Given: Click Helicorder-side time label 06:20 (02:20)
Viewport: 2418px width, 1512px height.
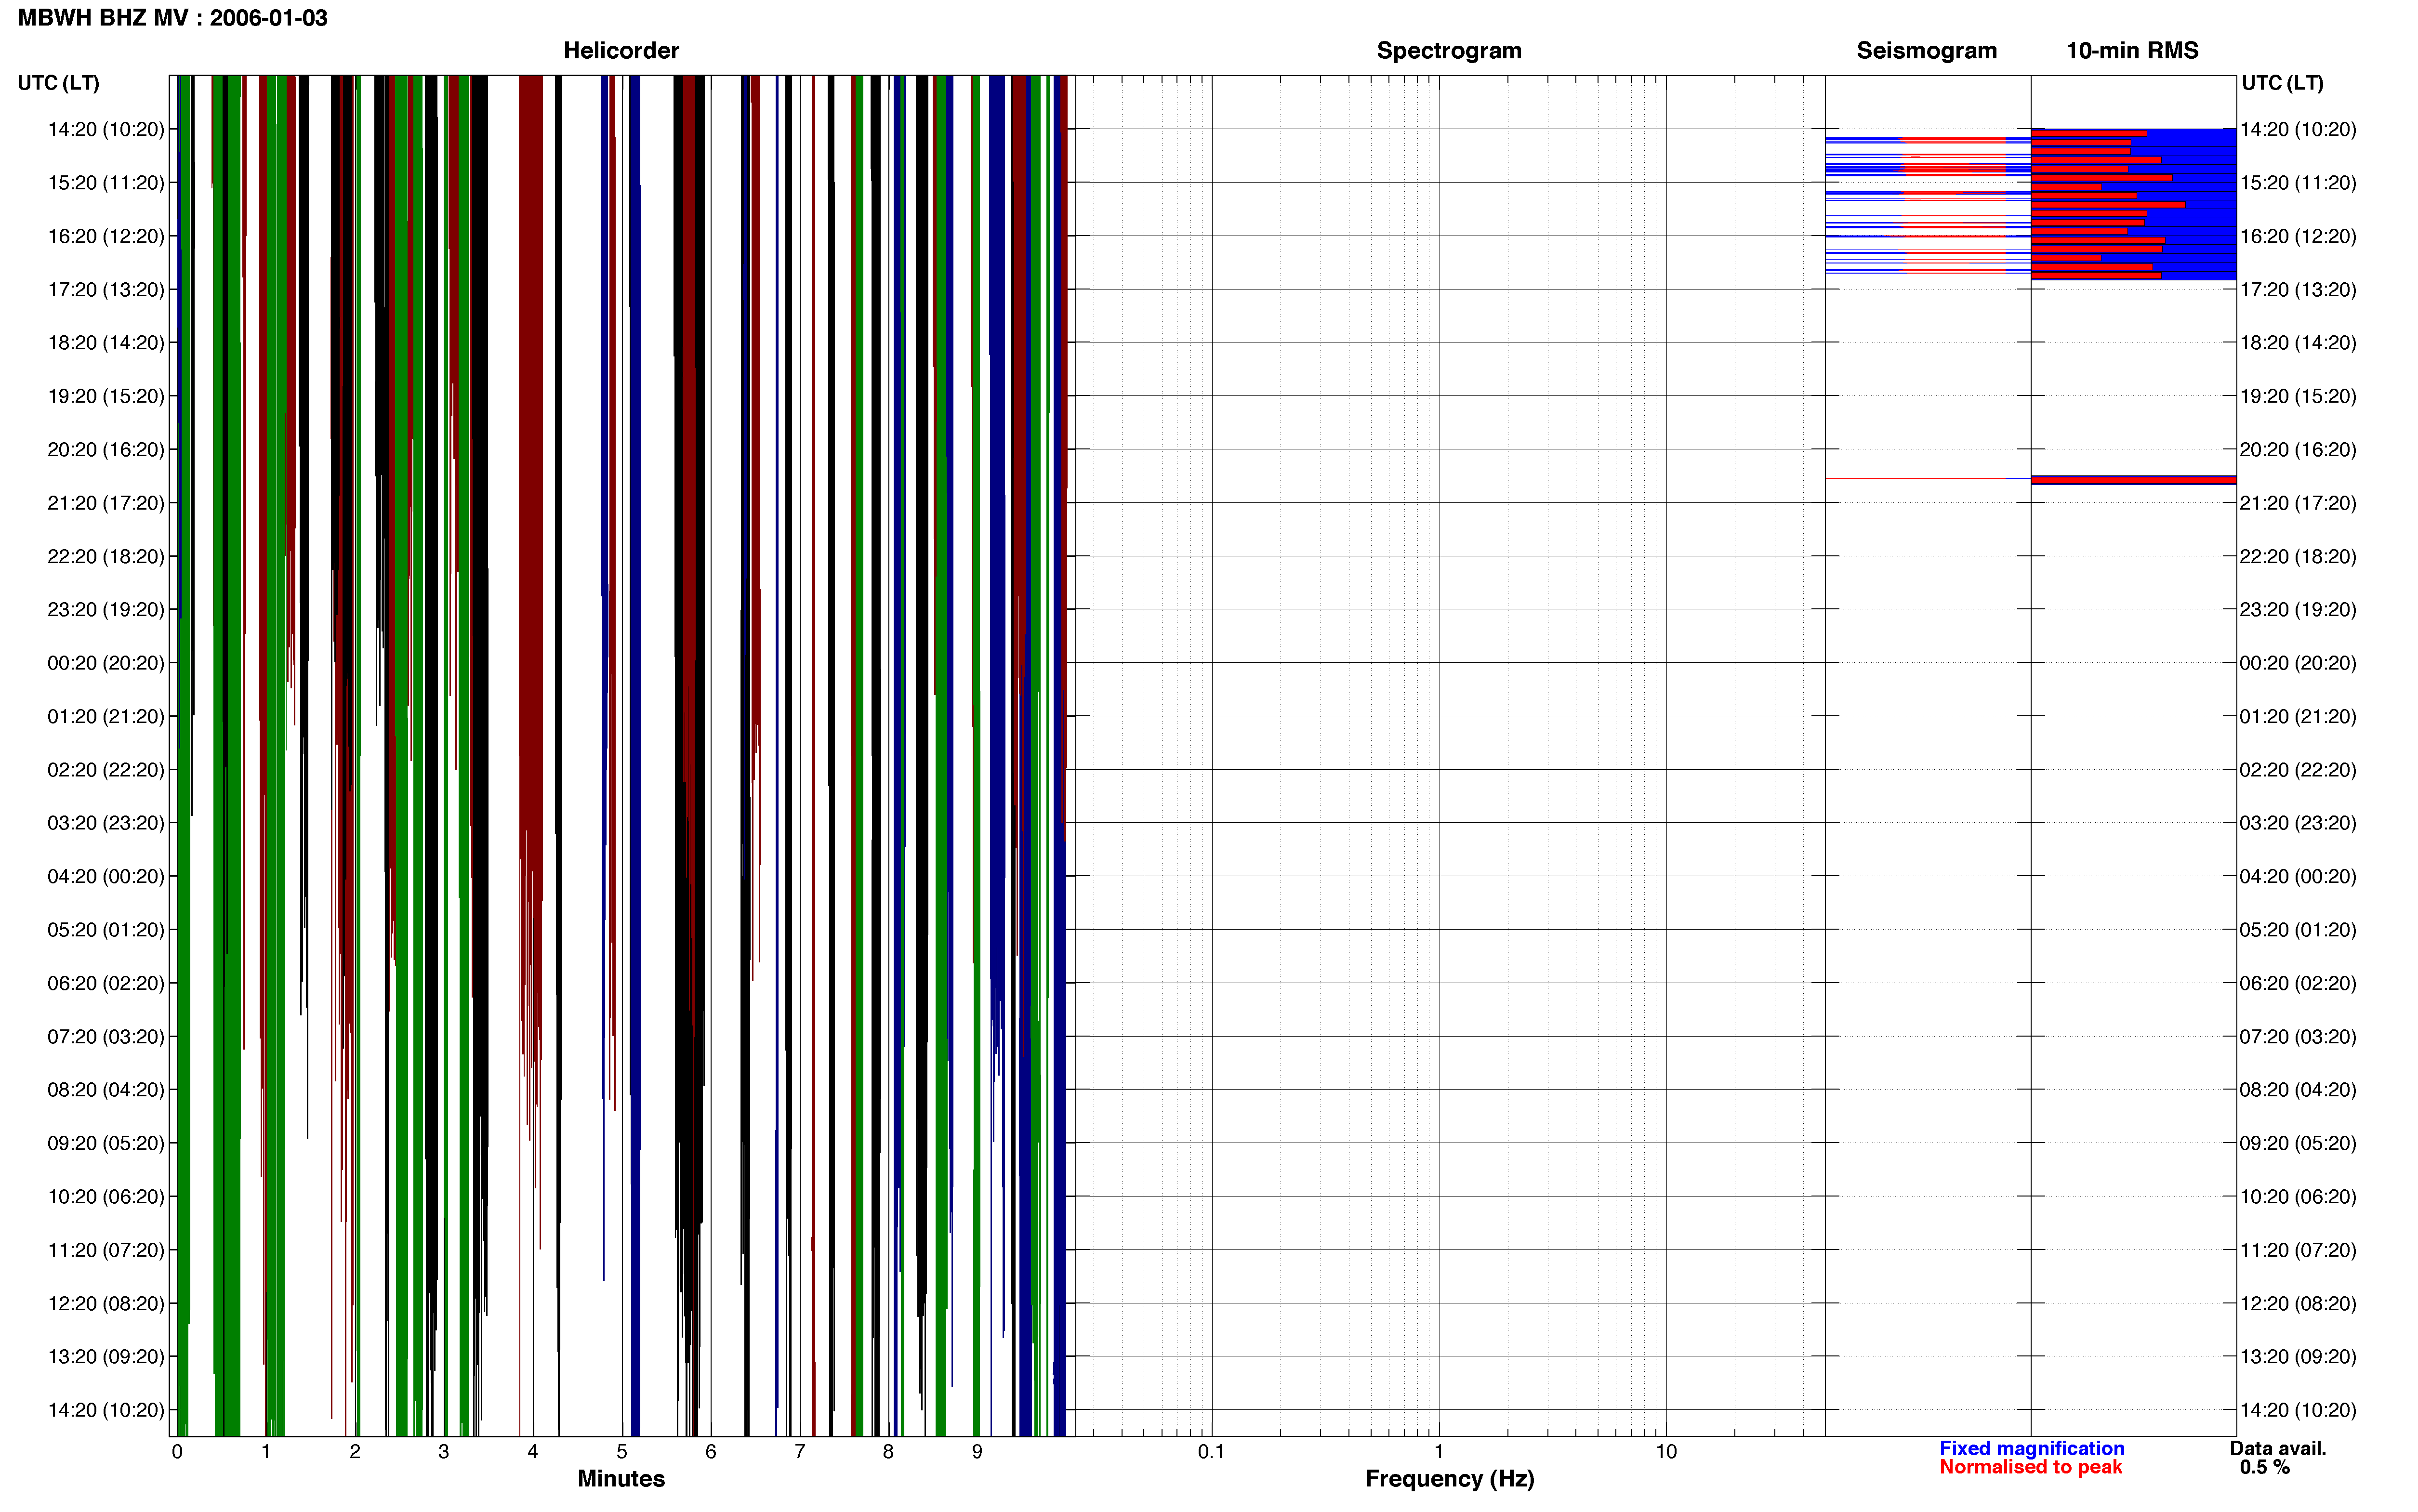Looking at the screenshot, I should (x=106, y=984).
